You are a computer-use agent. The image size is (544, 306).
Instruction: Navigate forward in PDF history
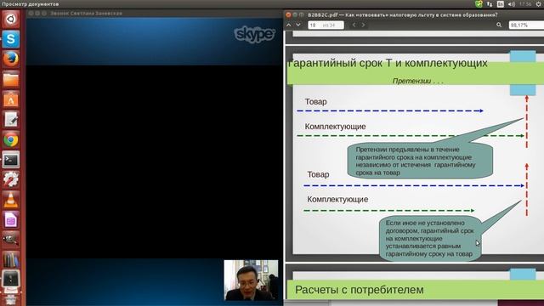[363, 25]
